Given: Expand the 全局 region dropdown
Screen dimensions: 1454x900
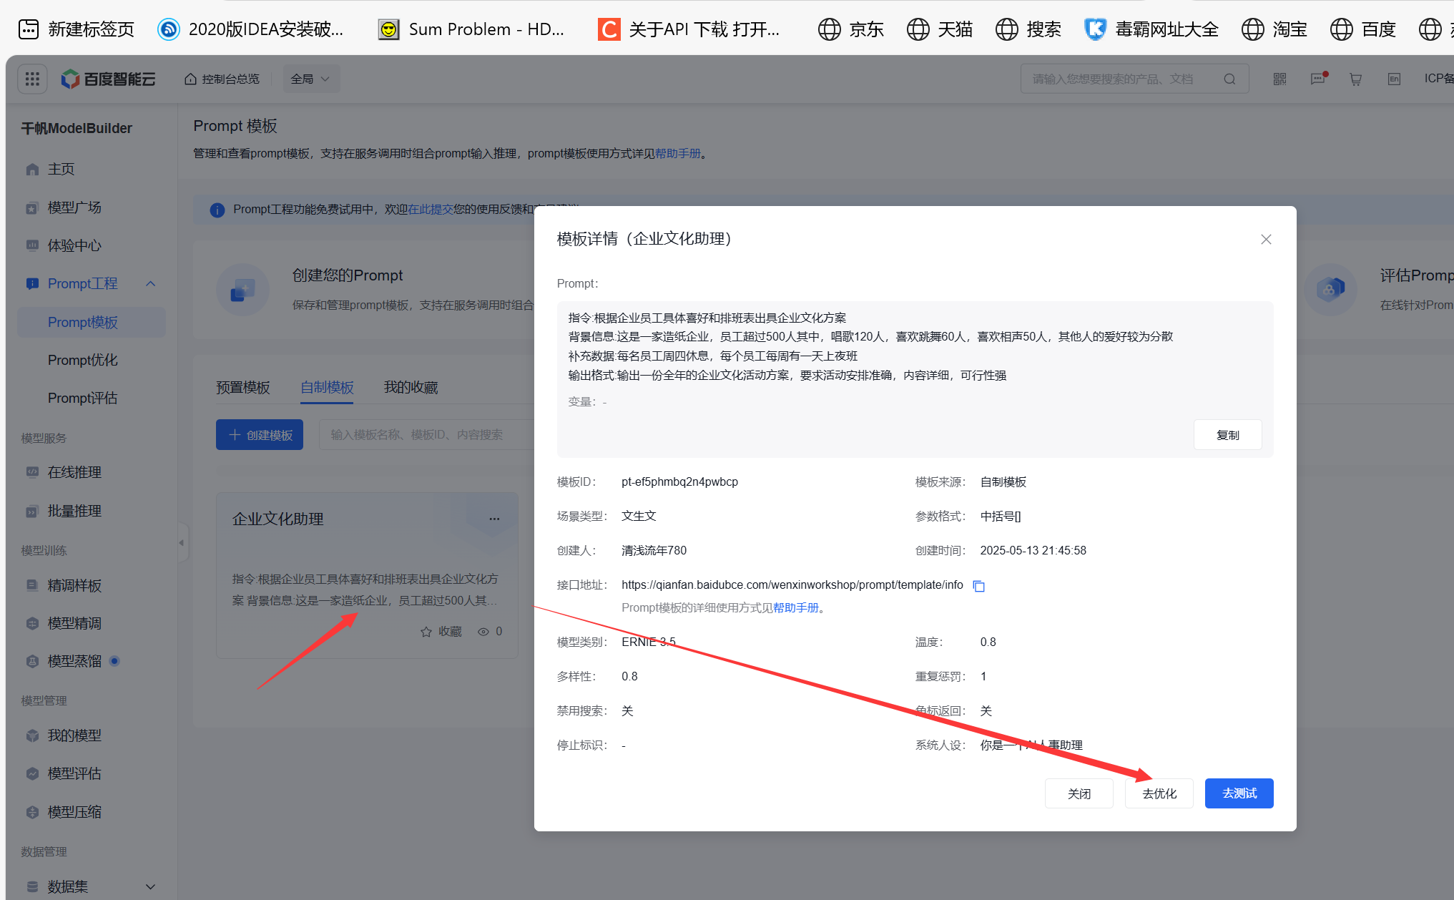Looking at the screenshot, I should pos(310,79).
